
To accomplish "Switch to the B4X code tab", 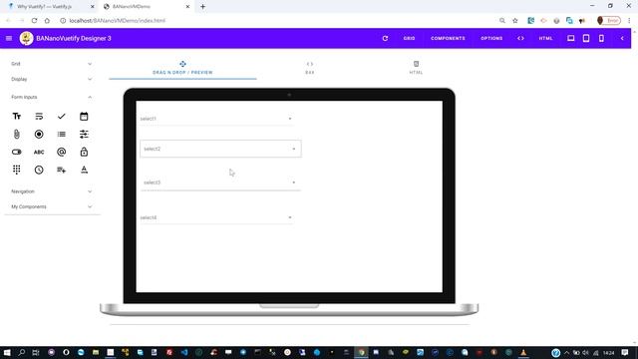I will coord(310,68).
